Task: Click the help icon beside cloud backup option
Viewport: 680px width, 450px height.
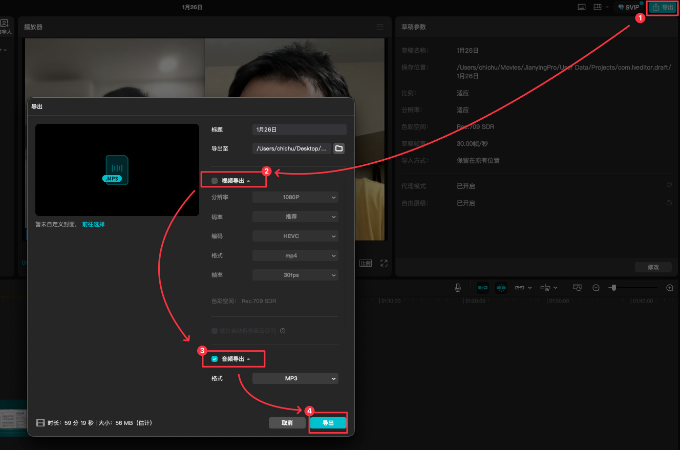Action: [283, 331]
